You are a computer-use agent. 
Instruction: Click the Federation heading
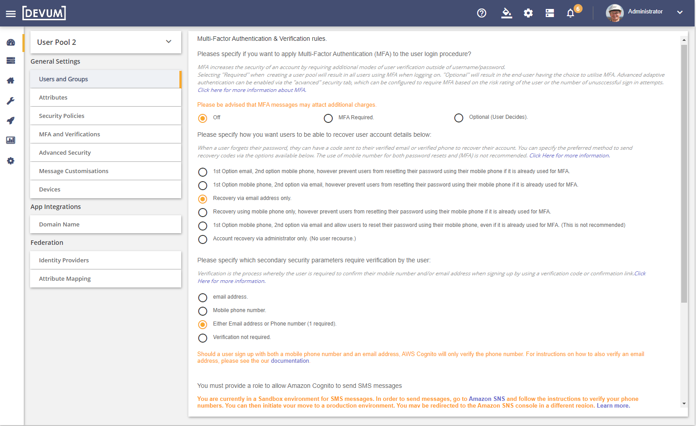tap(47, 243)
